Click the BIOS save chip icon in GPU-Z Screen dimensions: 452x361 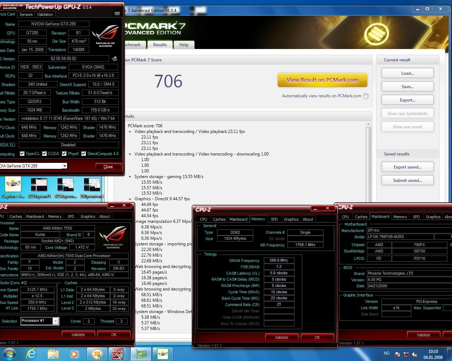[114, 59]
